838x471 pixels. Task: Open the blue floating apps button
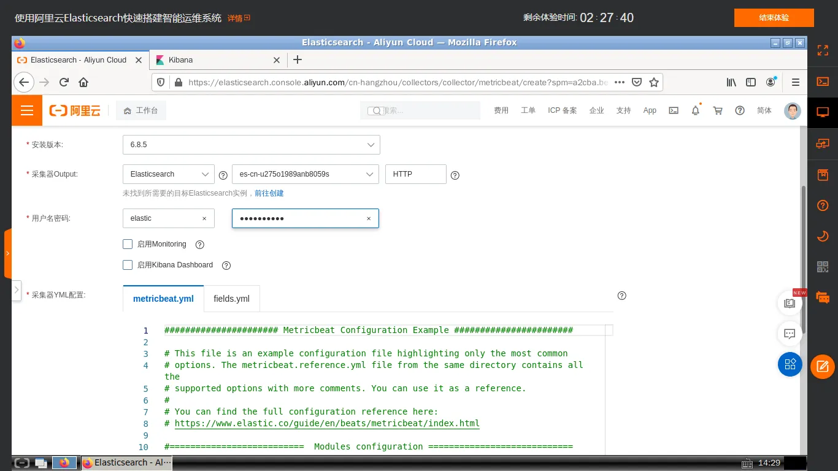(790, 364)
